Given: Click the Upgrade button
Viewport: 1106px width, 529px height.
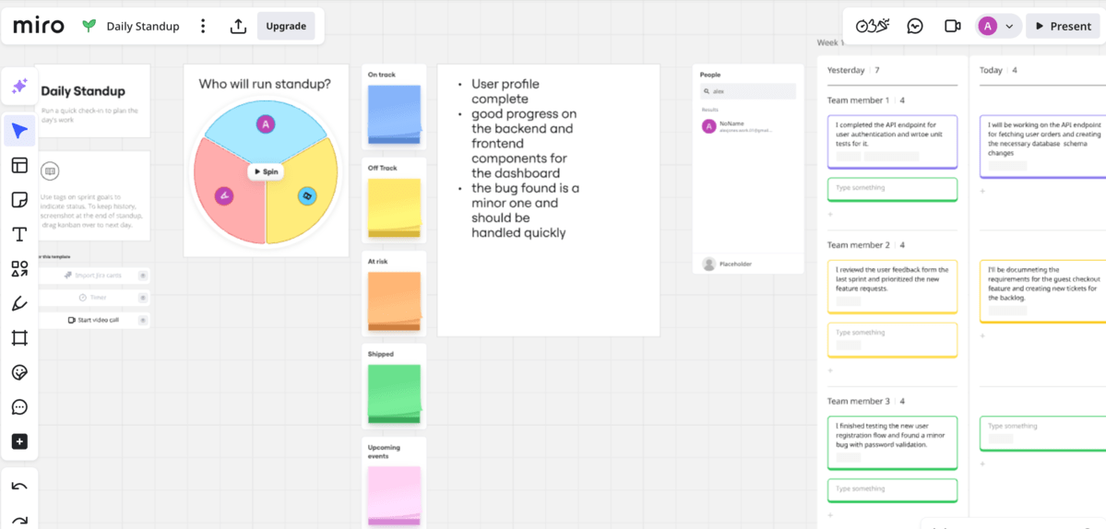Looking at the screenshot, I should point(286,26).
